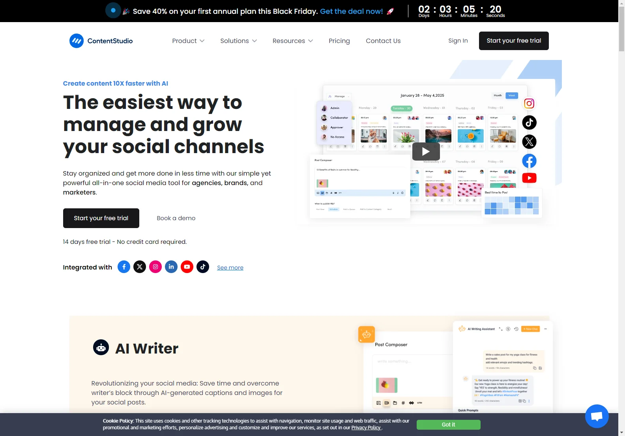The width and height of the screenshot is (625, 436).
Task: Click header Start your free trial button
Action: pyautogui.click(x=514, y=41)
